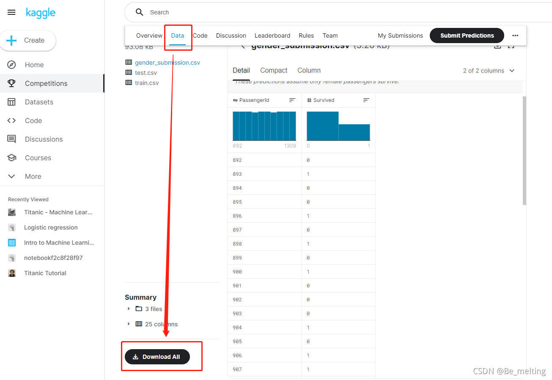Click the Code brackets icon
Image resolution: width=552 pixels, height=380 pixels.
(x=11, y=120)
